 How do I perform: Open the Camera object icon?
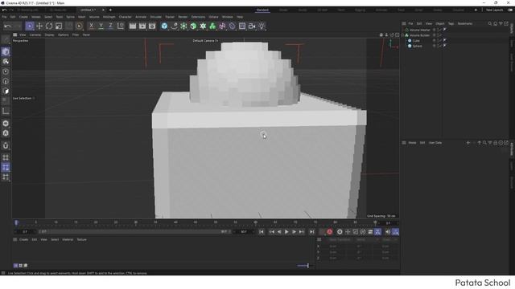pos(252,26)
